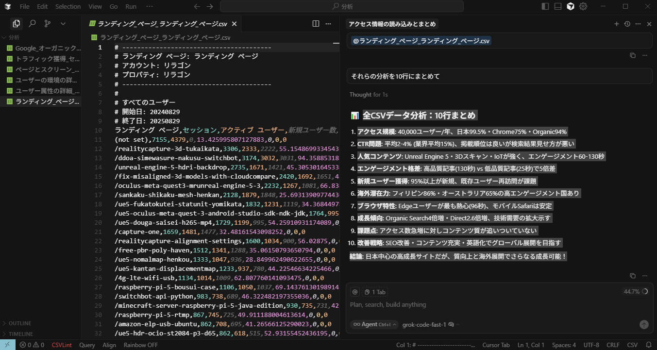Split the editor to the right
This screenshot has height=350, width=657.
coord(316,23)
